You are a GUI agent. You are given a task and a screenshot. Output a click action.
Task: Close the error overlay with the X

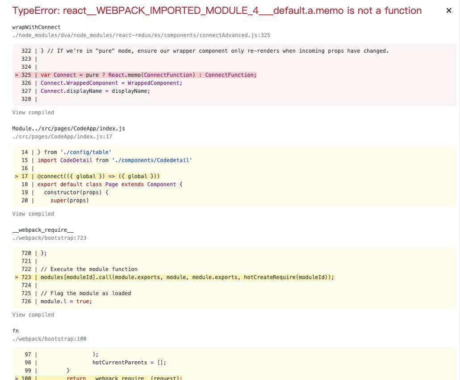click(x=448, y=11)
